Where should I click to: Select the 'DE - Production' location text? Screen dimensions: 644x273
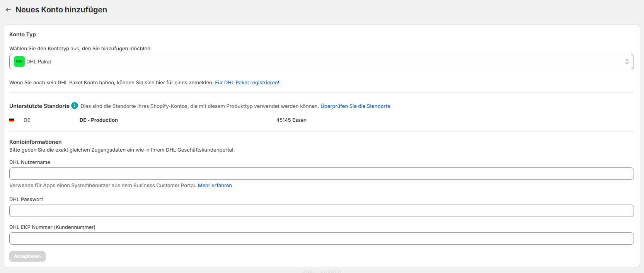pos(99,120)
